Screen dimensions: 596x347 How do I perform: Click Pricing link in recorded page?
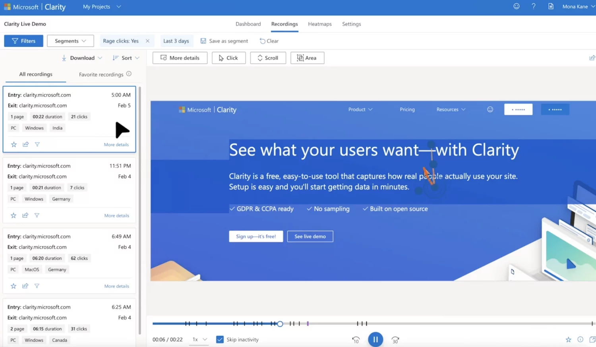(x=407, y=109)
